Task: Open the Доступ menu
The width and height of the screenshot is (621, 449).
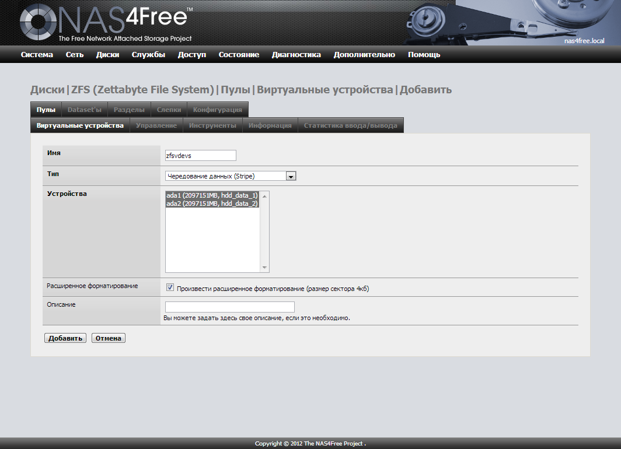Action: pyautogui.click(x=191, y=55)
